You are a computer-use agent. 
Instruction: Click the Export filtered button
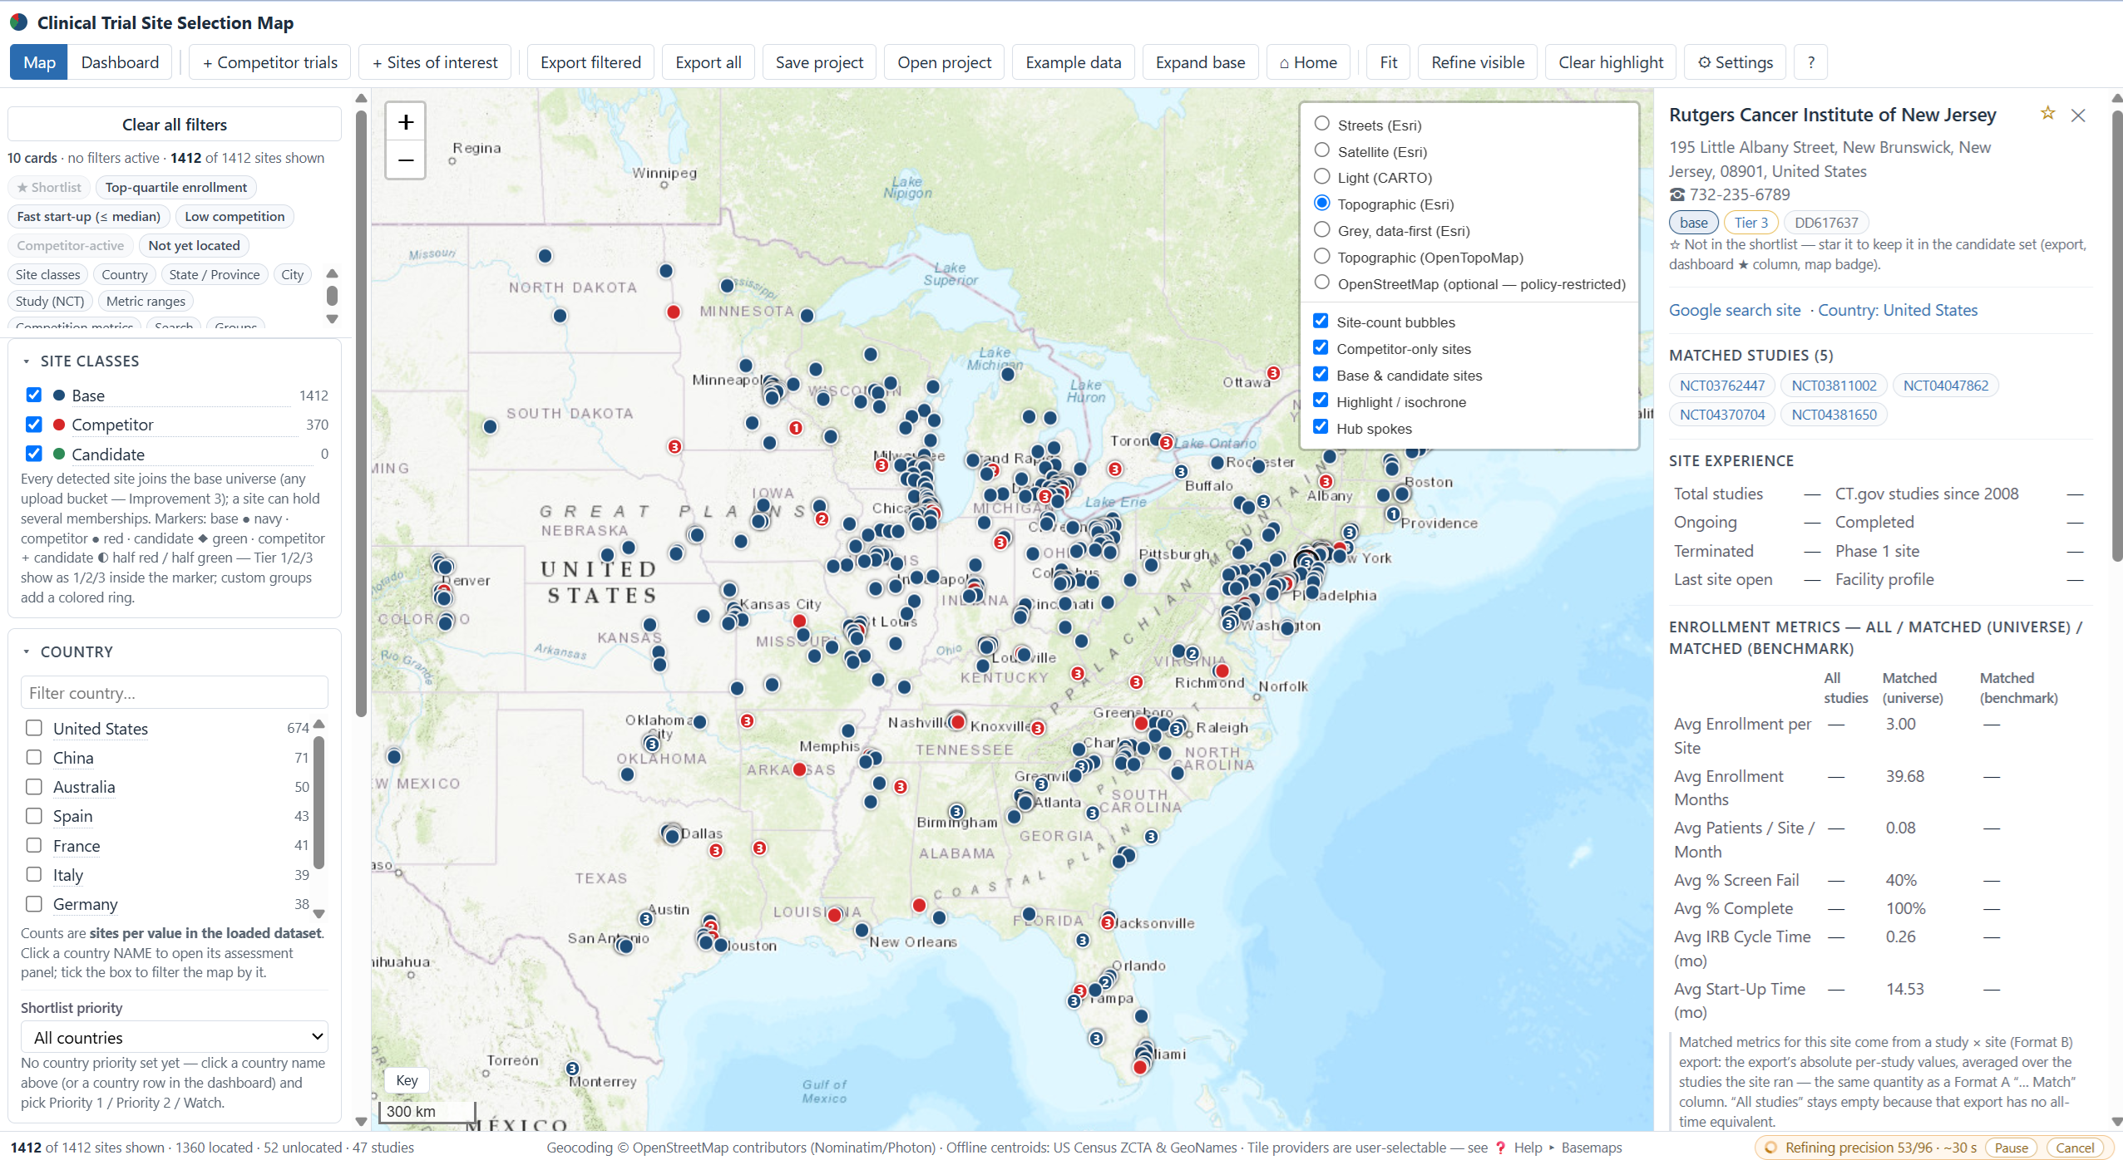click(x=590, y=62)
